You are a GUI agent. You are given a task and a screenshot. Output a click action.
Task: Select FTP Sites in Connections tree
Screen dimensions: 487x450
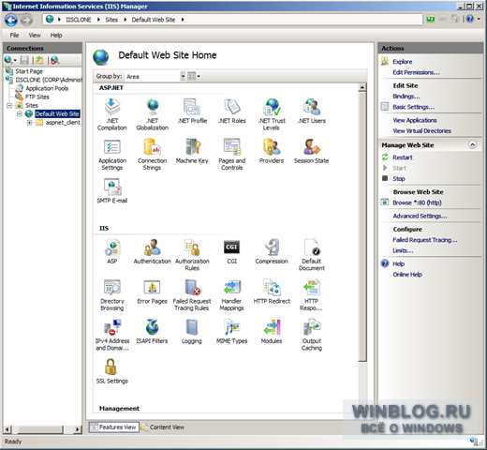pyautogui.click(x=37, y=97)
